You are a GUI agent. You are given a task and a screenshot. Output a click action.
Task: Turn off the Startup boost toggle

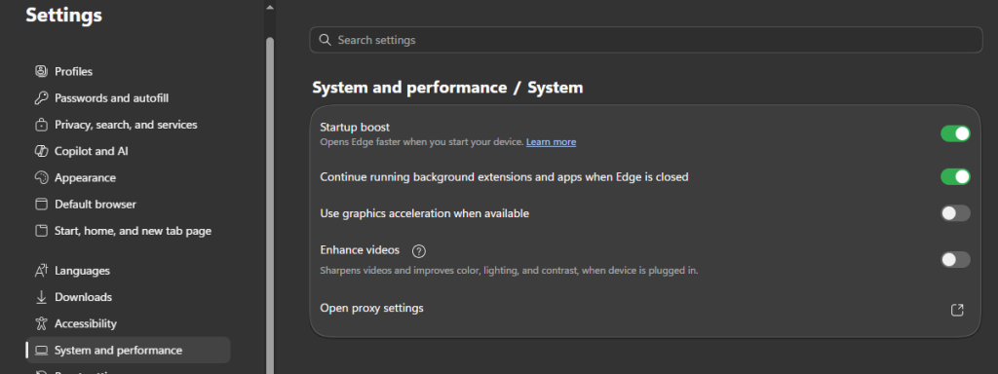(955, 133)
